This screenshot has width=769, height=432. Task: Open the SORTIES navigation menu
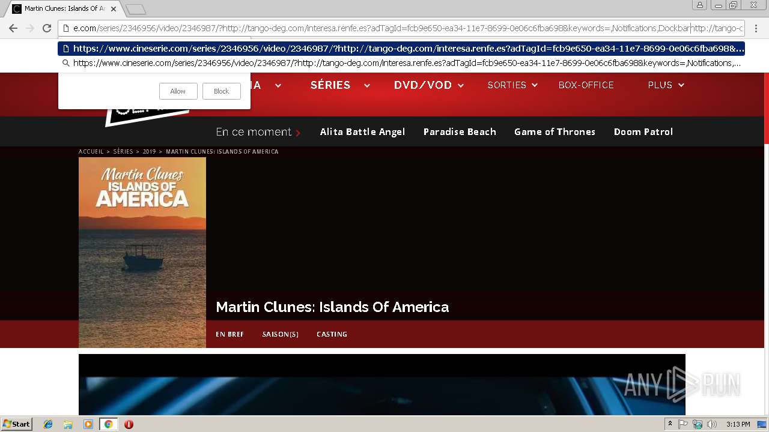[506, 85]
